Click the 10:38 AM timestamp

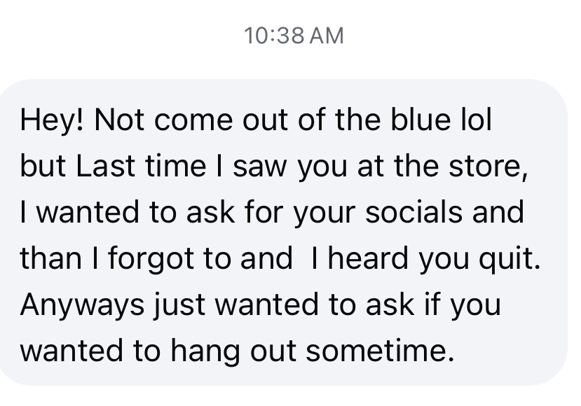tap(294, 36)
